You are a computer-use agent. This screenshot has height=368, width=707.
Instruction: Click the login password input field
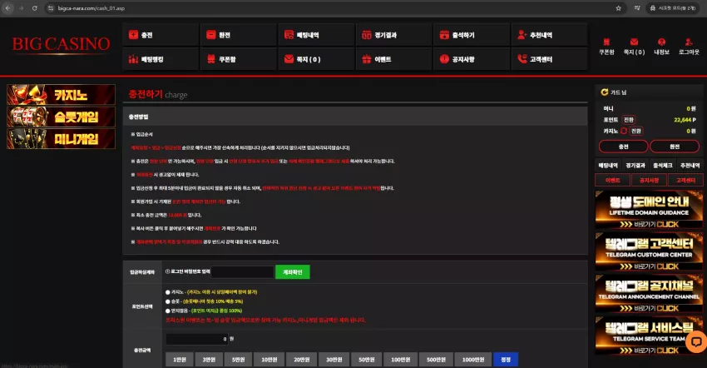(x=243, y=271)
